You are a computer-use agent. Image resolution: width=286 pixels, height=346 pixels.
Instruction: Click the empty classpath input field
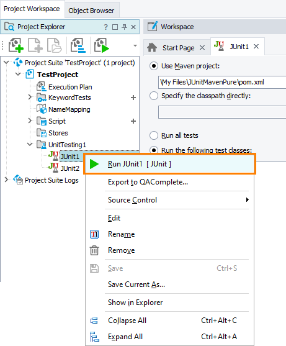pos(222,112)
